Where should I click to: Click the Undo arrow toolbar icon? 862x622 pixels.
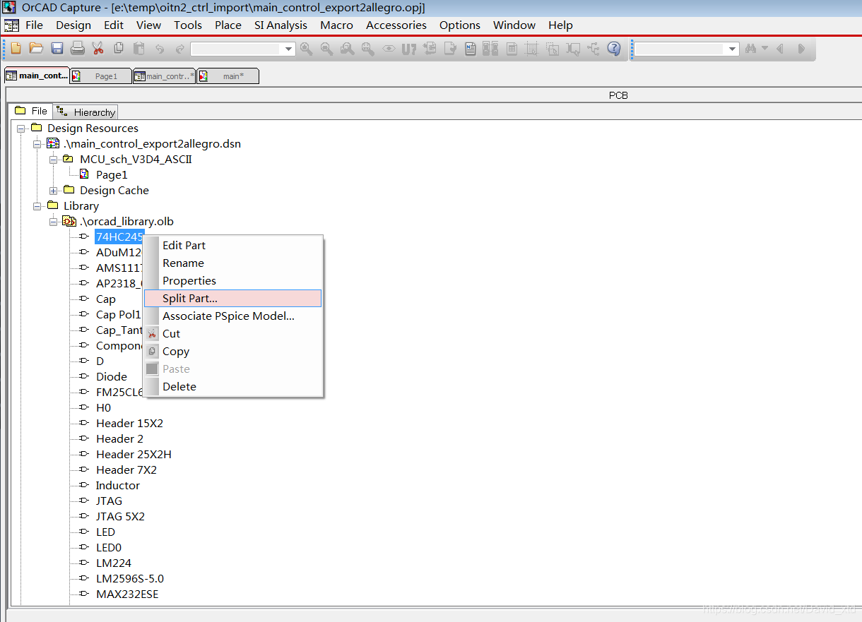coord(160,49)
